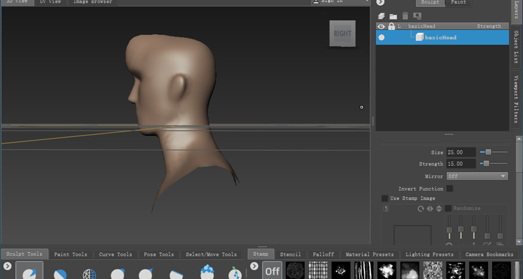Select the Grab brush tool
Image resolution: width=523 pixels, height=279 pixels.
click(x=117, y=273)
